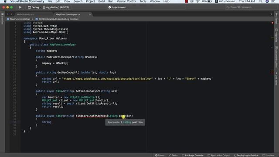This screenshot has width=279, height=157.
Task: Open the Search menu
Action: pyautogui.click(x=78, y=1)
